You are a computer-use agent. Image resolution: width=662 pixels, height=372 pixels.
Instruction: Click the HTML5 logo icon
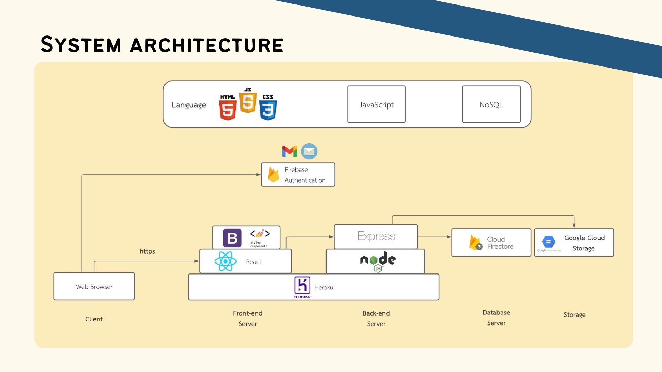click(228, 107)
